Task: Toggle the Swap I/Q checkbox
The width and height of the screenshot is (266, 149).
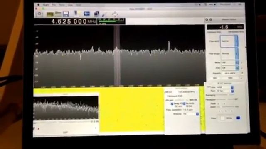Action: pos(172,103)
